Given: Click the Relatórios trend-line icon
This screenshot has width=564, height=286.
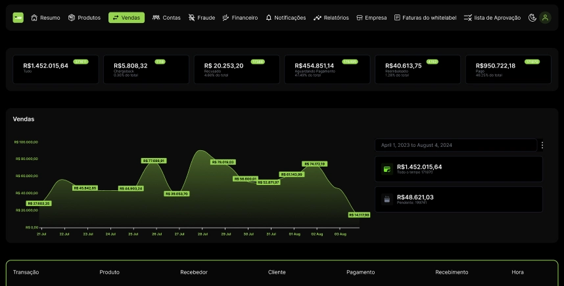Looking at the screenshot, I should [317, 18].
